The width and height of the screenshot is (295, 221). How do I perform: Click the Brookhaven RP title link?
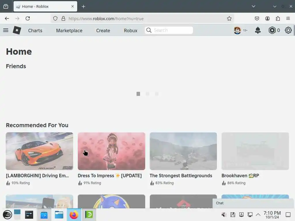coord(240,176)
